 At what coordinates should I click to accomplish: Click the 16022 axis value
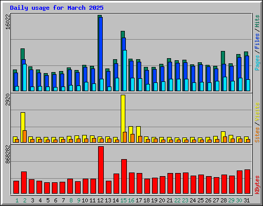(x=8, y=22)
